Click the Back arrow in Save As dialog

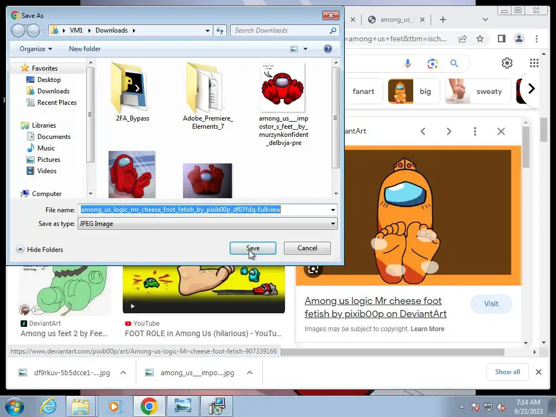pos(18,30)
